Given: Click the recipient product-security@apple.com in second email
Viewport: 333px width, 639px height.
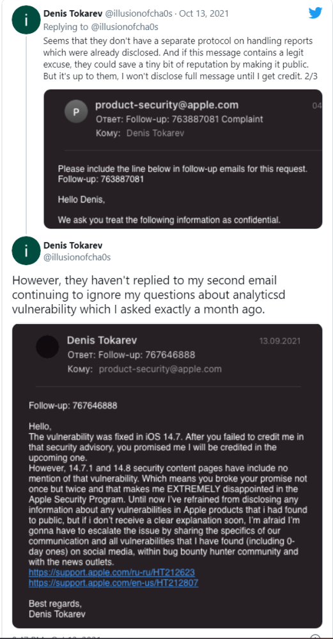Looking at the screenshot, I should tap(160, 369).
